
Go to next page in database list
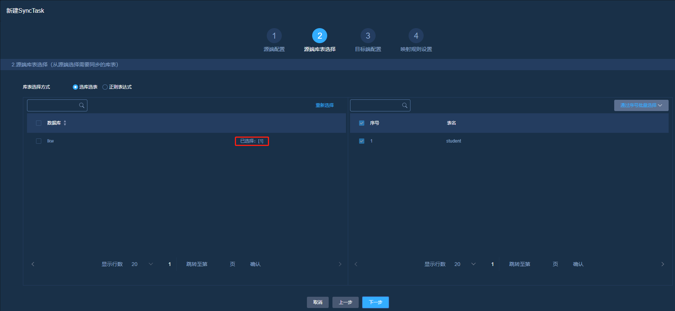pos(340,264)
